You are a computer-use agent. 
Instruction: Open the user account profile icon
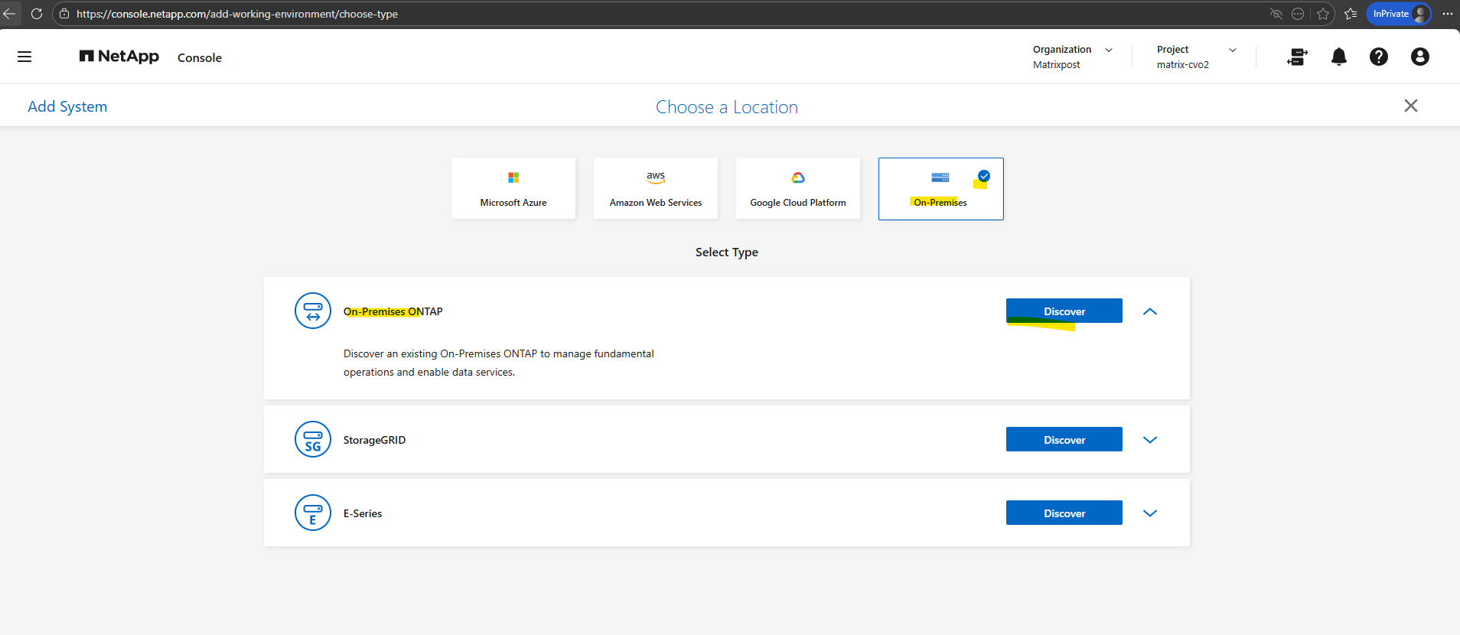point(1419,57)
